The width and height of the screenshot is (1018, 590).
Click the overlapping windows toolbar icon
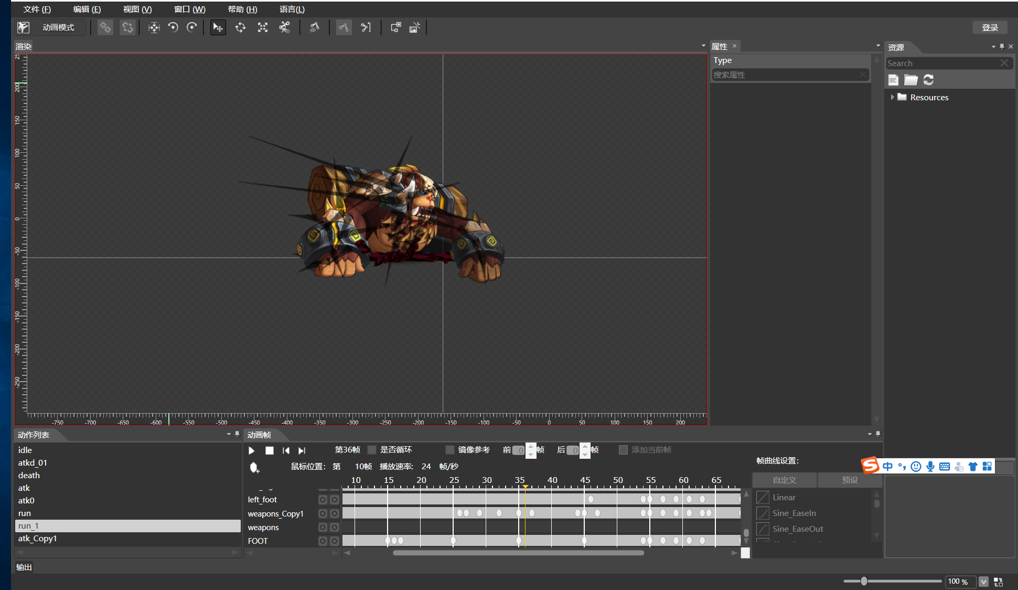click(x=396, y=27)
